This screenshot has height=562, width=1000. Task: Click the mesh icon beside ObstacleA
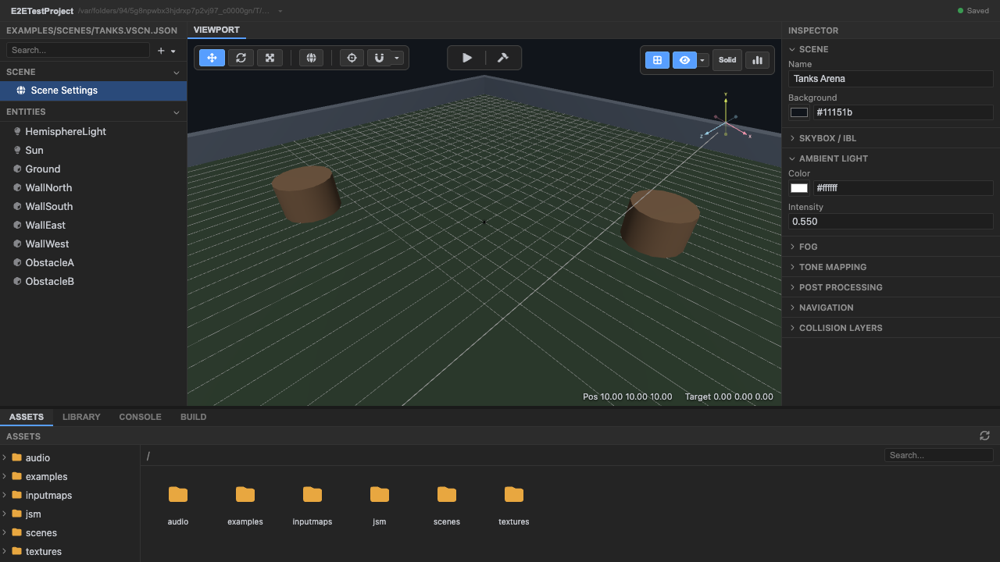[17, 262]
